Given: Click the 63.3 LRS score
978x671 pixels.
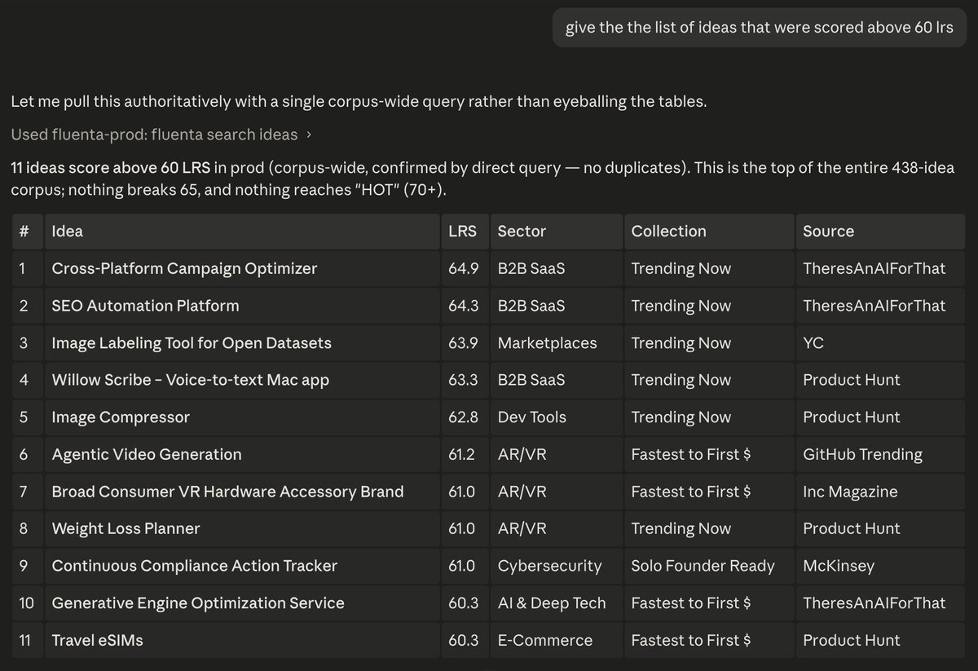Looking at the screenshot, I should pos(464,380).
